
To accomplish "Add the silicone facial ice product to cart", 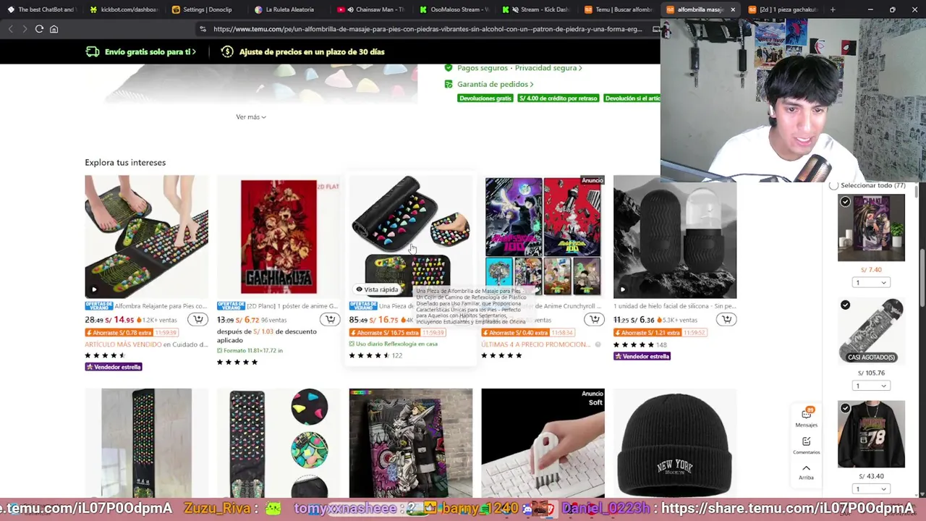I will coord(727,319).
